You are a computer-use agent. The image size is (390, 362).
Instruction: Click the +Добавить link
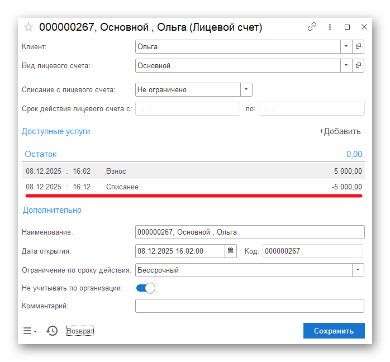(x=340, y=131)
